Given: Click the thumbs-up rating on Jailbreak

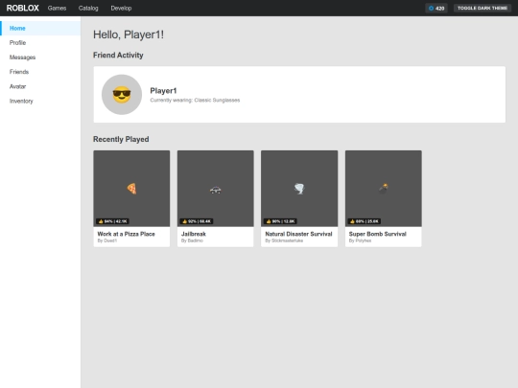Looking at the screenshot, I should pyautogui.click(x=197, y=221).
